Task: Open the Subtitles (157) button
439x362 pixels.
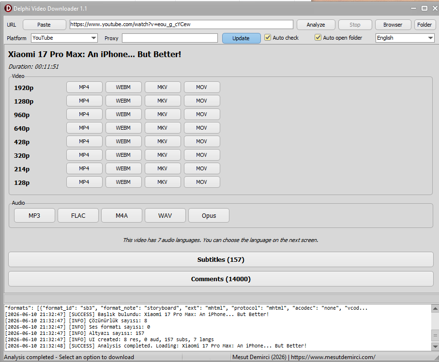Action: point(221,259)
